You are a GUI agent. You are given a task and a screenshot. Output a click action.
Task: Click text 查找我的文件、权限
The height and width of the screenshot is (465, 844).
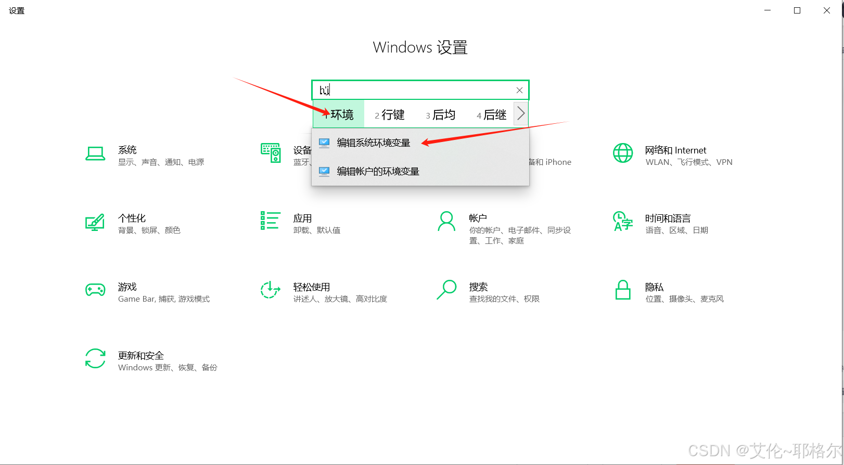(x=504, y=299)
